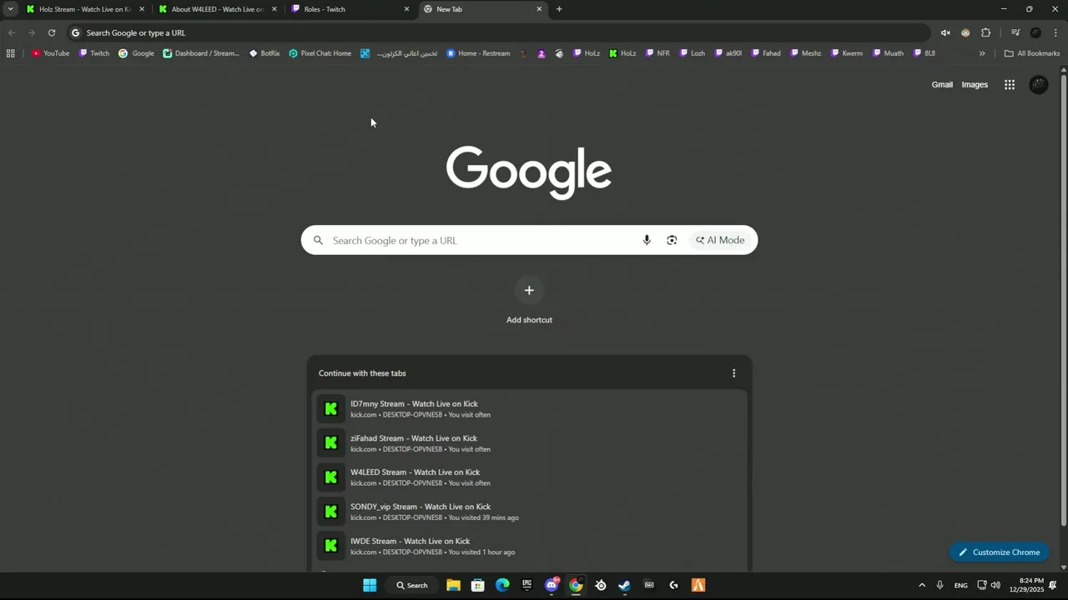The height and width of the screenshot is (600, 1068).
Task: Open the ENG language switcher in taskbar
Action: [961, 585]
